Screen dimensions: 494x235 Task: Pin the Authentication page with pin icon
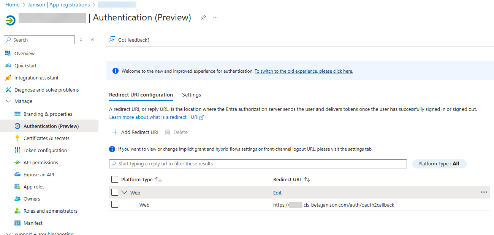pos(203,17)
